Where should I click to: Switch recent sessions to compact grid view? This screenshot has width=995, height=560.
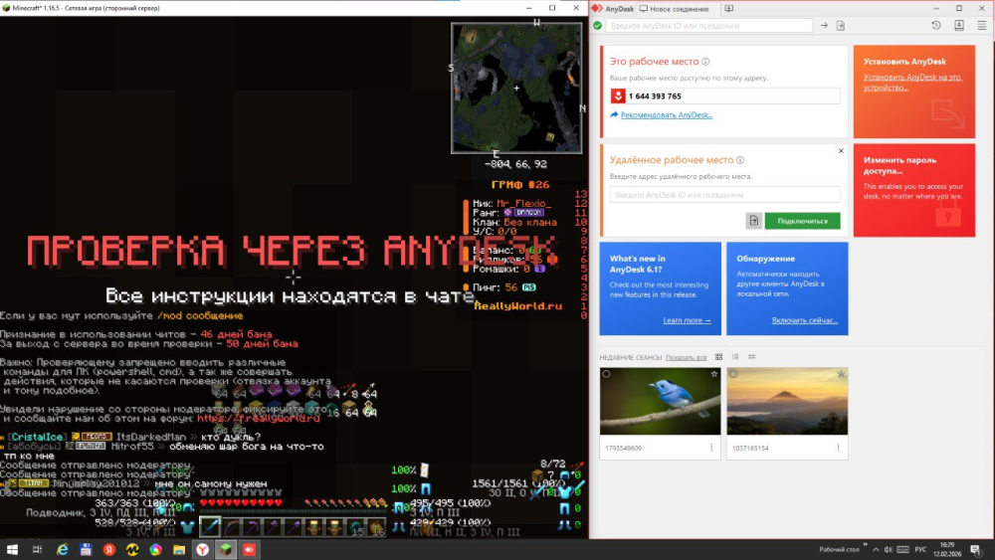point(752,357)
